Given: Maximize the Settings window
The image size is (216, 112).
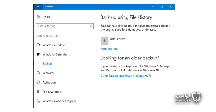Looking at the screenshot, I should [162, 7].
